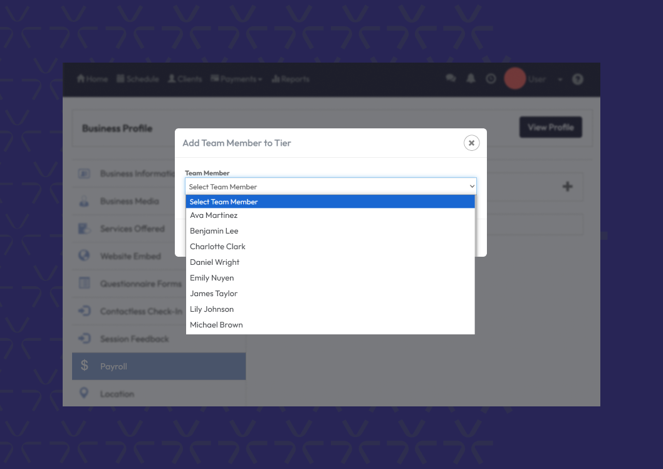Click the View Profile button

pos(550,127)
